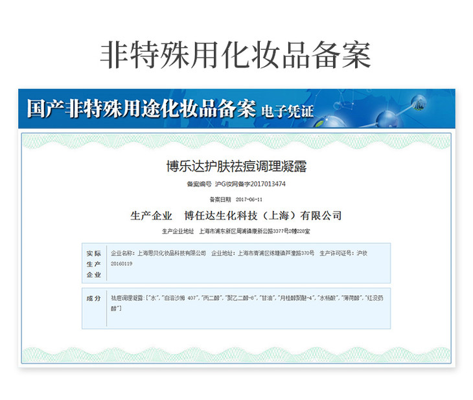
Task: Click ingredient '水杨酸'
Action: pyautogui.click(x=327, y=298)
